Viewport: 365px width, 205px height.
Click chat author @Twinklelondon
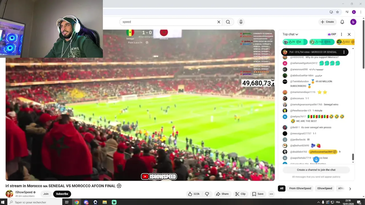[x=299, y=81]
